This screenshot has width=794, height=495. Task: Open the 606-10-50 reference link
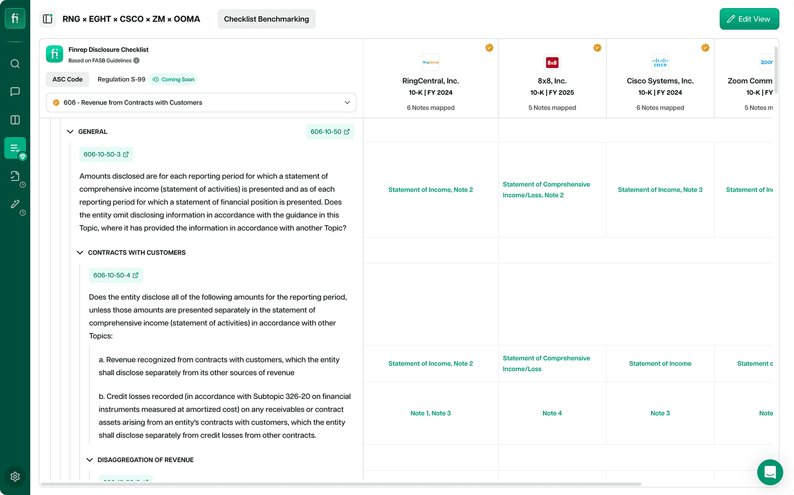click(330, 132)
